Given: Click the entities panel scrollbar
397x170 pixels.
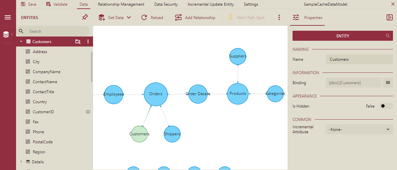Looking at the screenshot, I should coord(92,67).
